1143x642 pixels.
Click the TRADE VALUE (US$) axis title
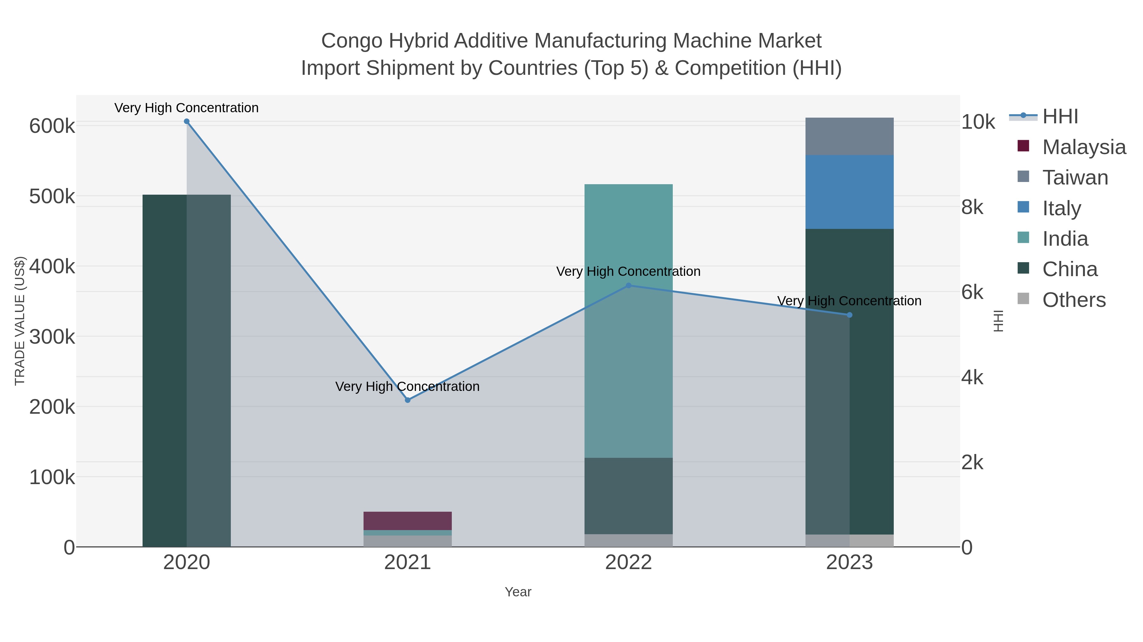coord(20,321)
